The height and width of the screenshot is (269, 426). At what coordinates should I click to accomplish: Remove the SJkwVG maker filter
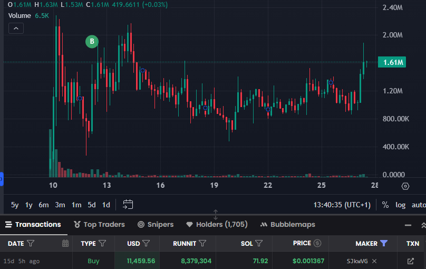coord(374,261)
